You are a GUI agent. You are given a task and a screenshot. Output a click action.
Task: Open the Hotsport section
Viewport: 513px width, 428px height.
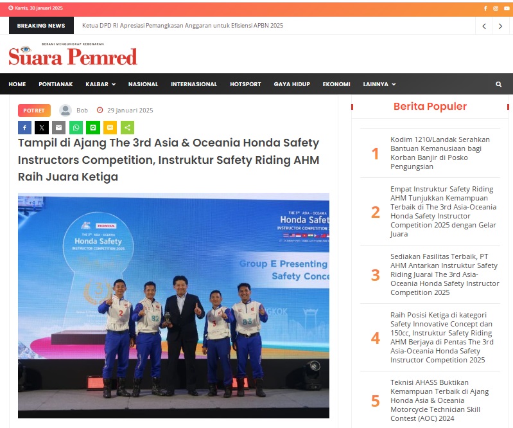coord(245,84)
